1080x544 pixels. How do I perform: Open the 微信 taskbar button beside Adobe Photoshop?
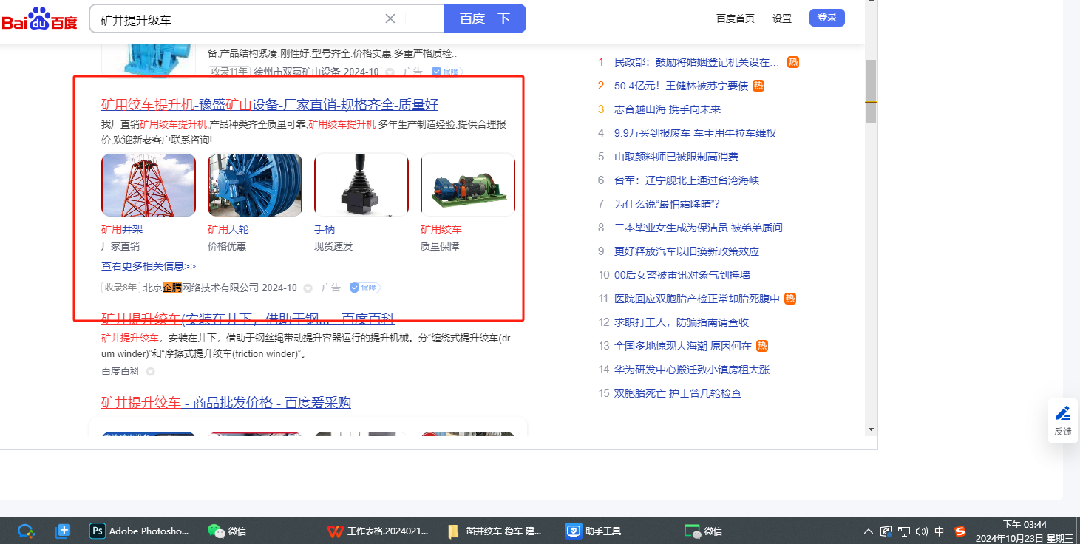pos(227,531)
